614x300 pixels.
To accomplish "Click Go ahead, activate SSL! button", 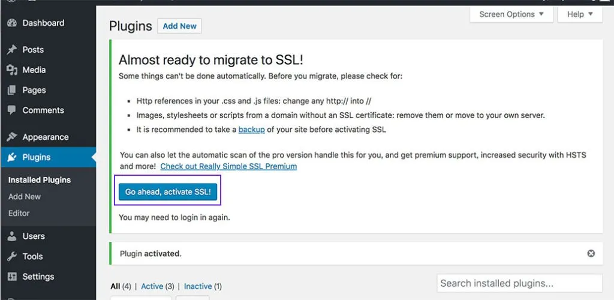I will coord(168,192).
